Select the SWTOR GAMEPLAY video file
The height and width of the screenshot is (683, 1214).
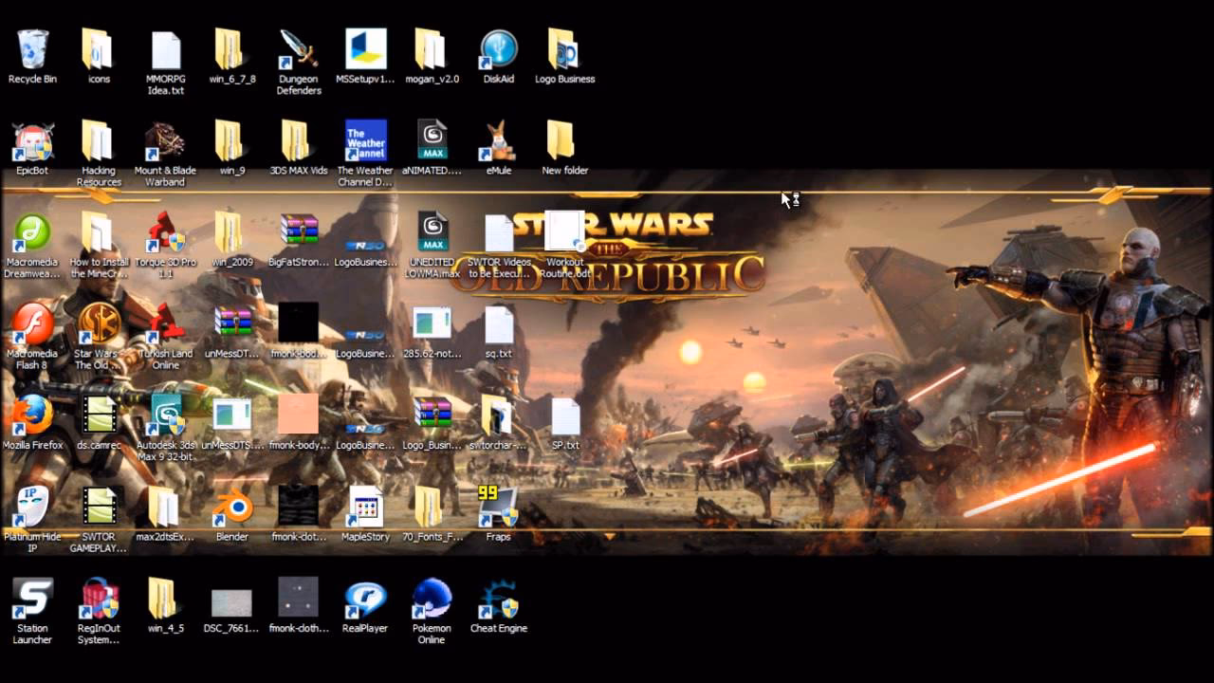point(99,507)
